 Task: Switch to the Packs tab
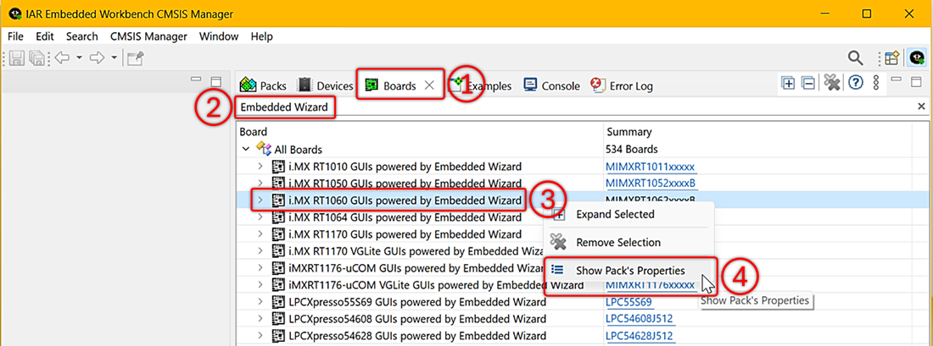pyautogui.click(x=264, y=85)
